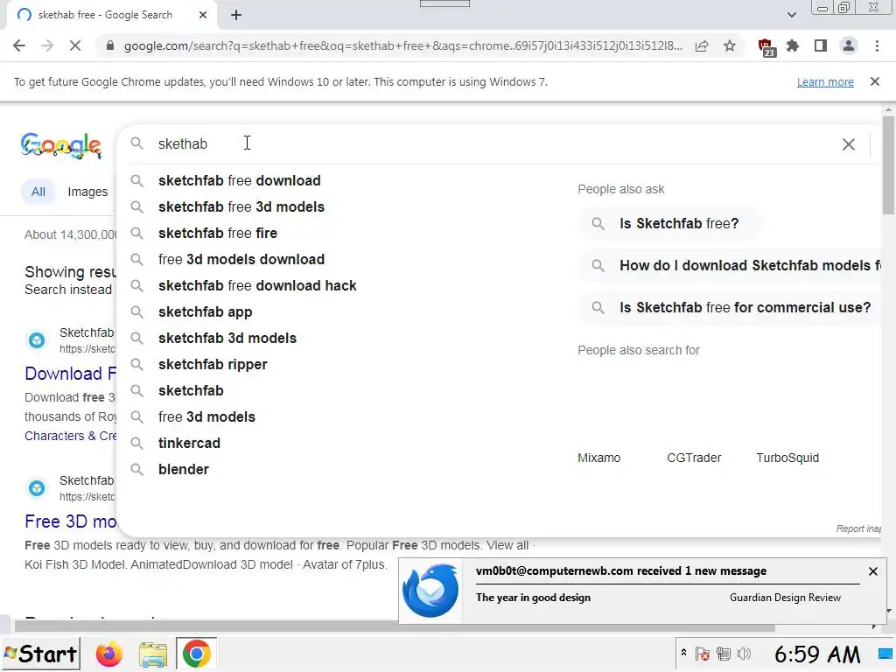Select suggestion sketchfab free download

(343, 180)
